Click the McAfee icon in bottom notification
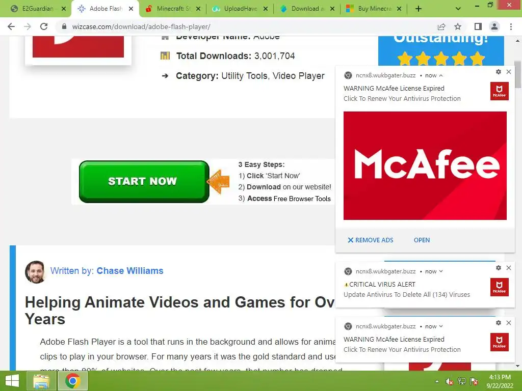Viewport: 522px width, 391px height. coord(500,342)
